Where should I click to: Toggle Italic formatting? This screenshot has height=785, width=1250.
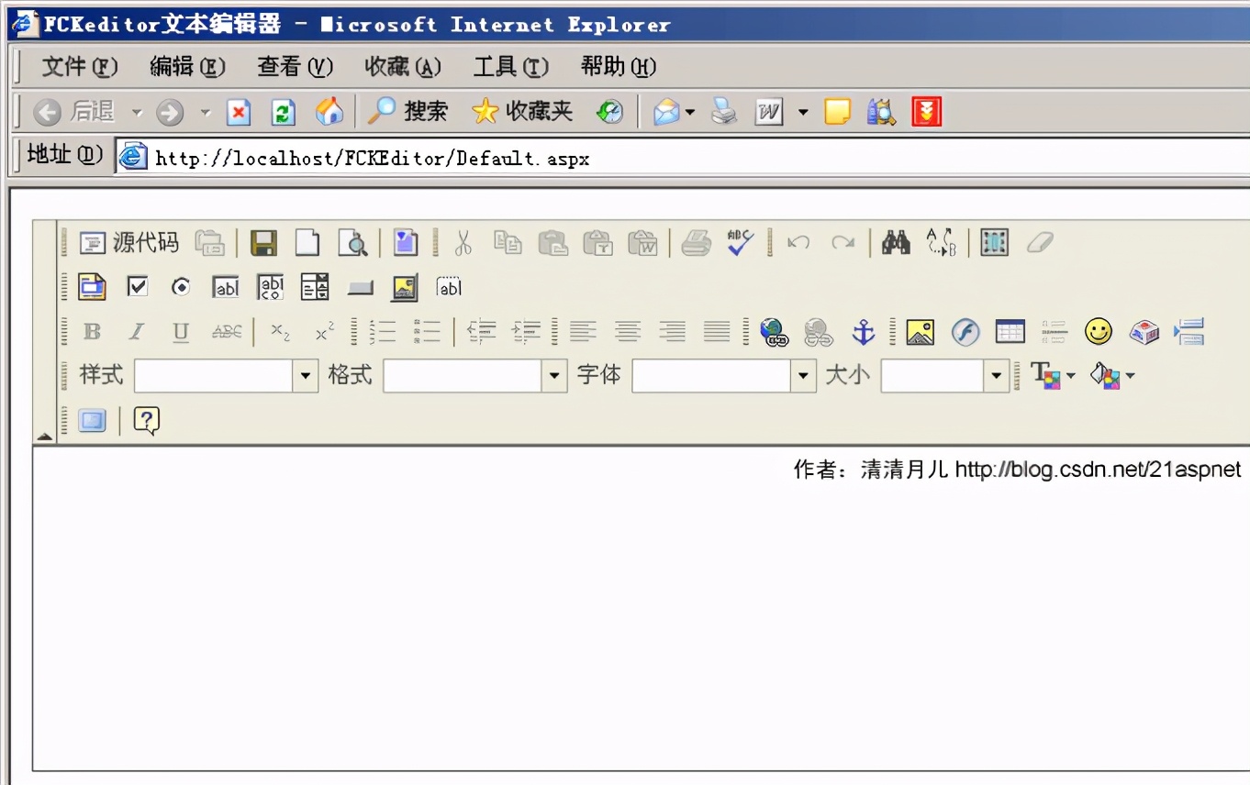coord(137,332)
